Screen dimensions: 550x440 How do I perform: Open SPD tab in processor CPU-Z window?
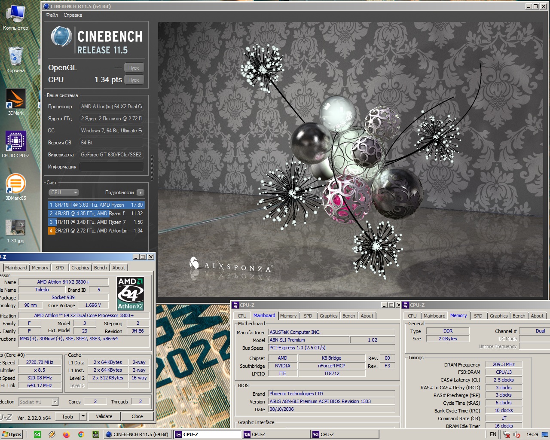(60, 268)
